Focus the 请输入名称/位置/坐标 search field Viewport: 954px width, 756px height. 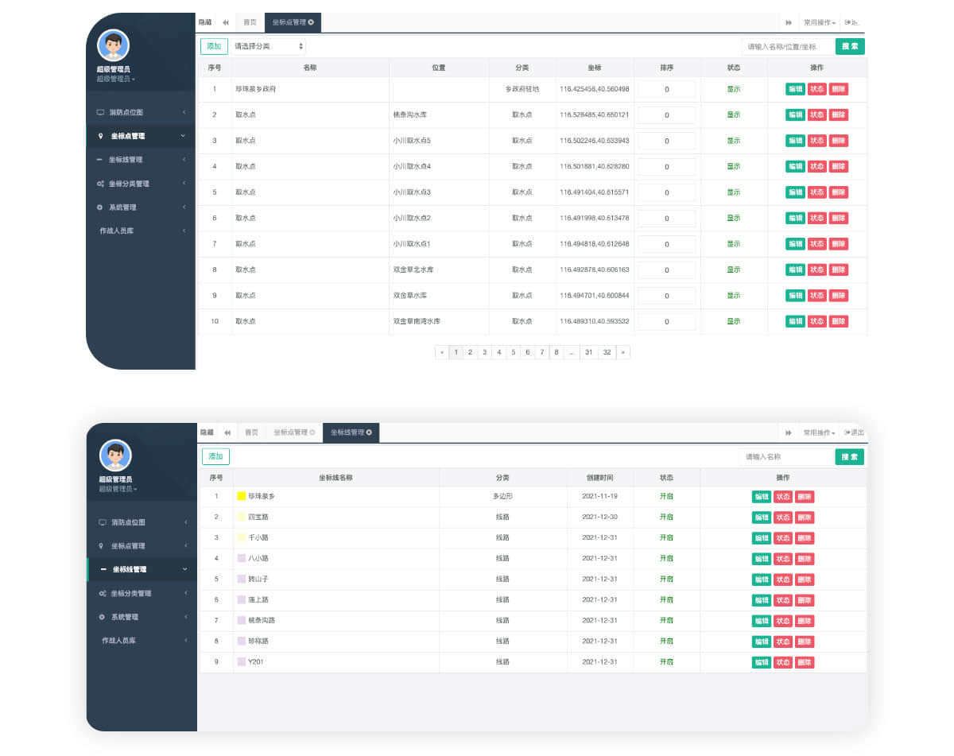[786, 47]
